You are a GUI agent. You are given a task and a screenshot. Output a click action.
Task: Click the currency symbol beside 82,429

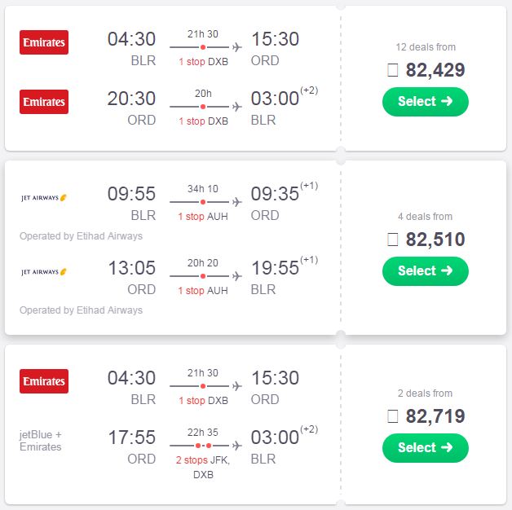coord(392,70)
